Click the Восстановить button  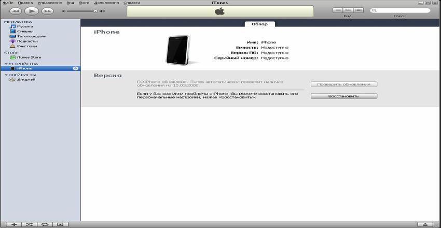tap(343, 96)
